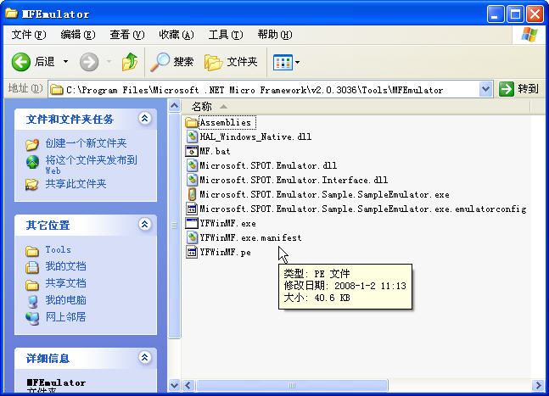The width and height of the screenshot is (549, 396).
Task: Click the Windows flag logo
Action: tap(529, 34)
